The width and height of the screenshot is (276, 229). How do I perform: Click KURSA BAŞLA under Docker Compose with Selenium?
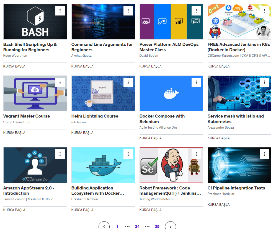tap(151, 138)
